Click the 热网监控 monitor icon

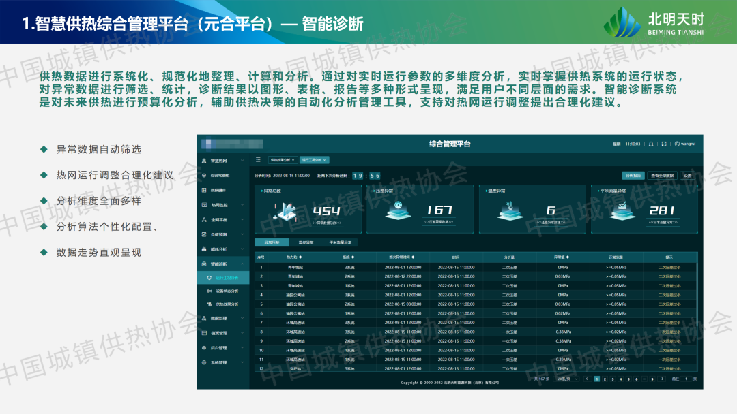pos(204,204)
